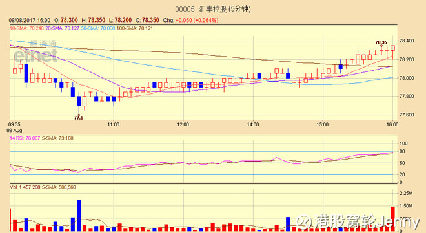This screenshot has width=426, height=233.
Task: Click the 50-SMA: 78.008 legend
Action: click(x=98, y=28)
